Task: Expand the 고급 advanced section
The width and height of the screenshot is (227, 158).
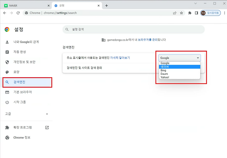Action: pos(27,114)
